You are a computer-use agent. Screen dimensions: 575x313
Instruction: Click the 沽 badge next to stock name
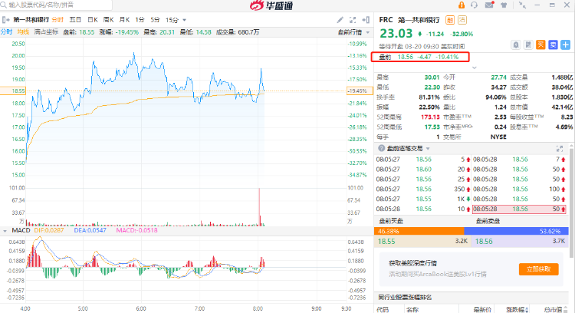(x=462, y=20)
